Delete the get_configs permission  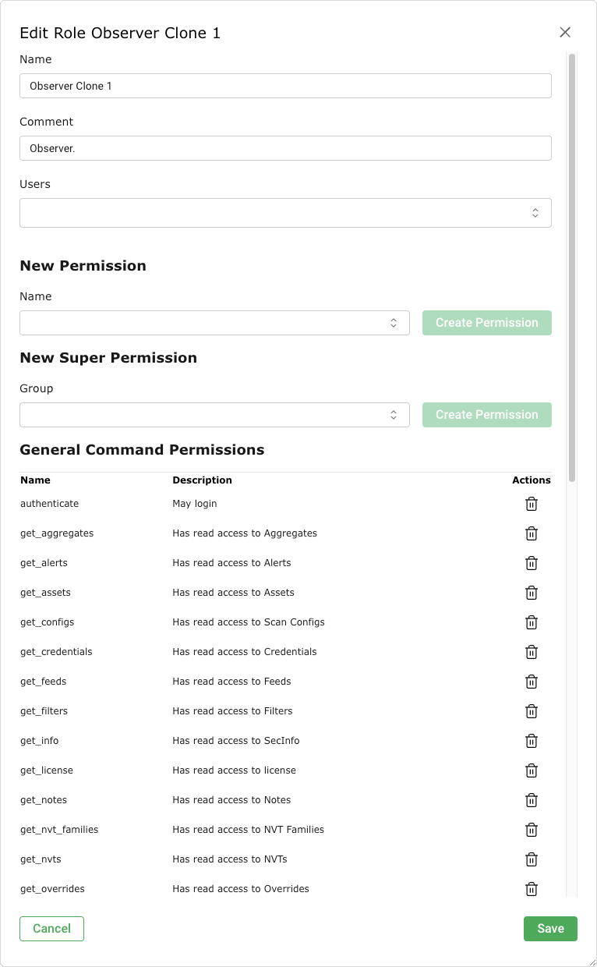click(532, 622)
